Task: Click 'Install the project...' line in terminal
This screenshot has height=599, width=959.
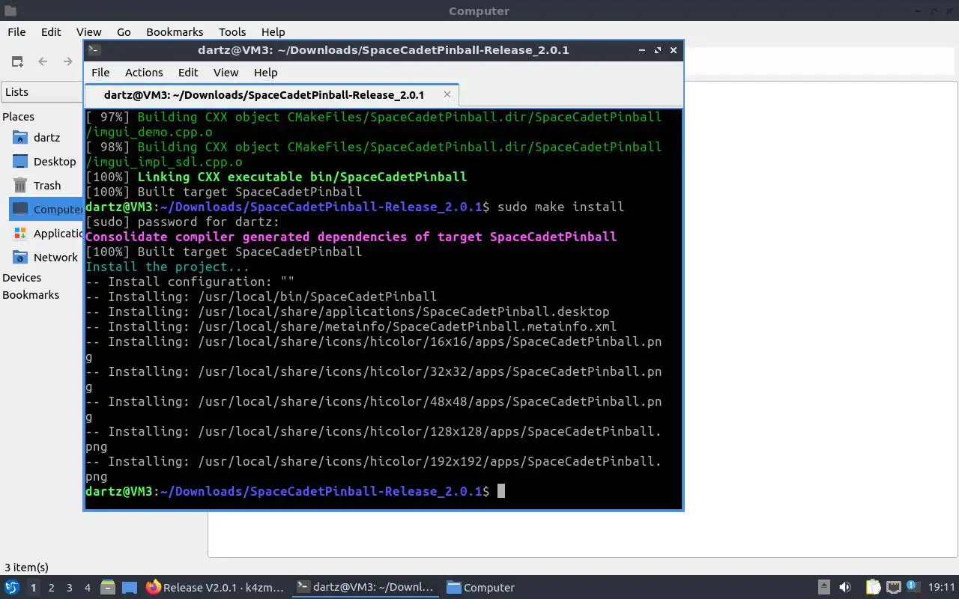Action: click(167, 267)
